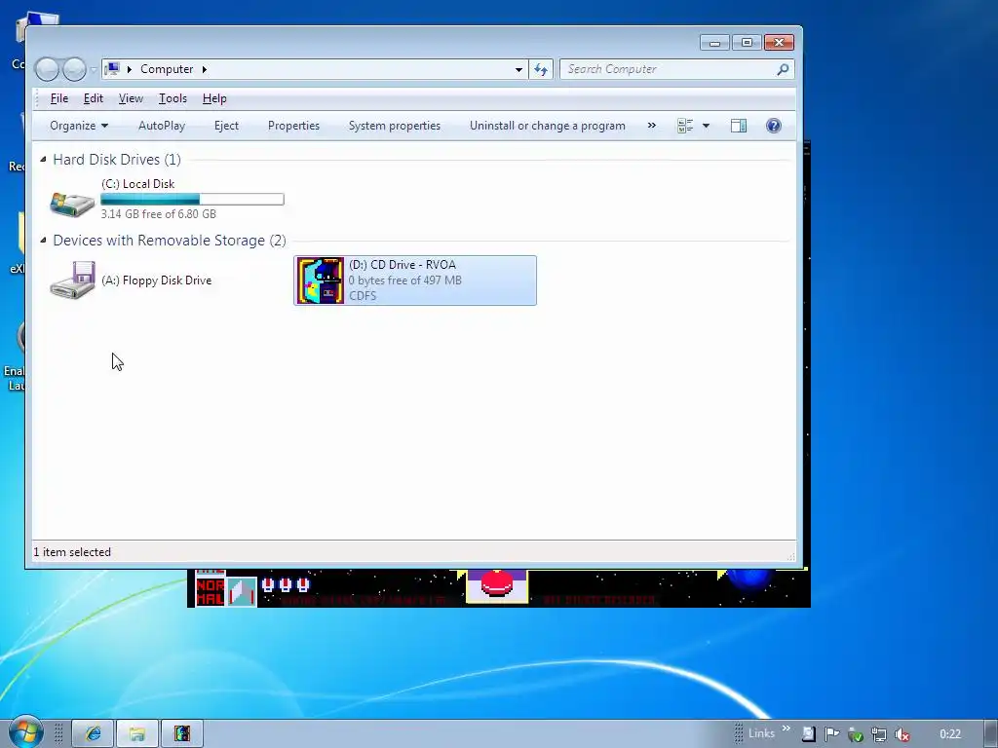Open System properties from toolbar
Screen dimensions: 998x748
[395, 126]
